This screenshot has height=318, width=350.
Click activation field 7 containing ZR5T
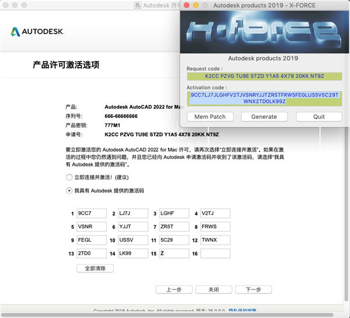click(174, 227)
